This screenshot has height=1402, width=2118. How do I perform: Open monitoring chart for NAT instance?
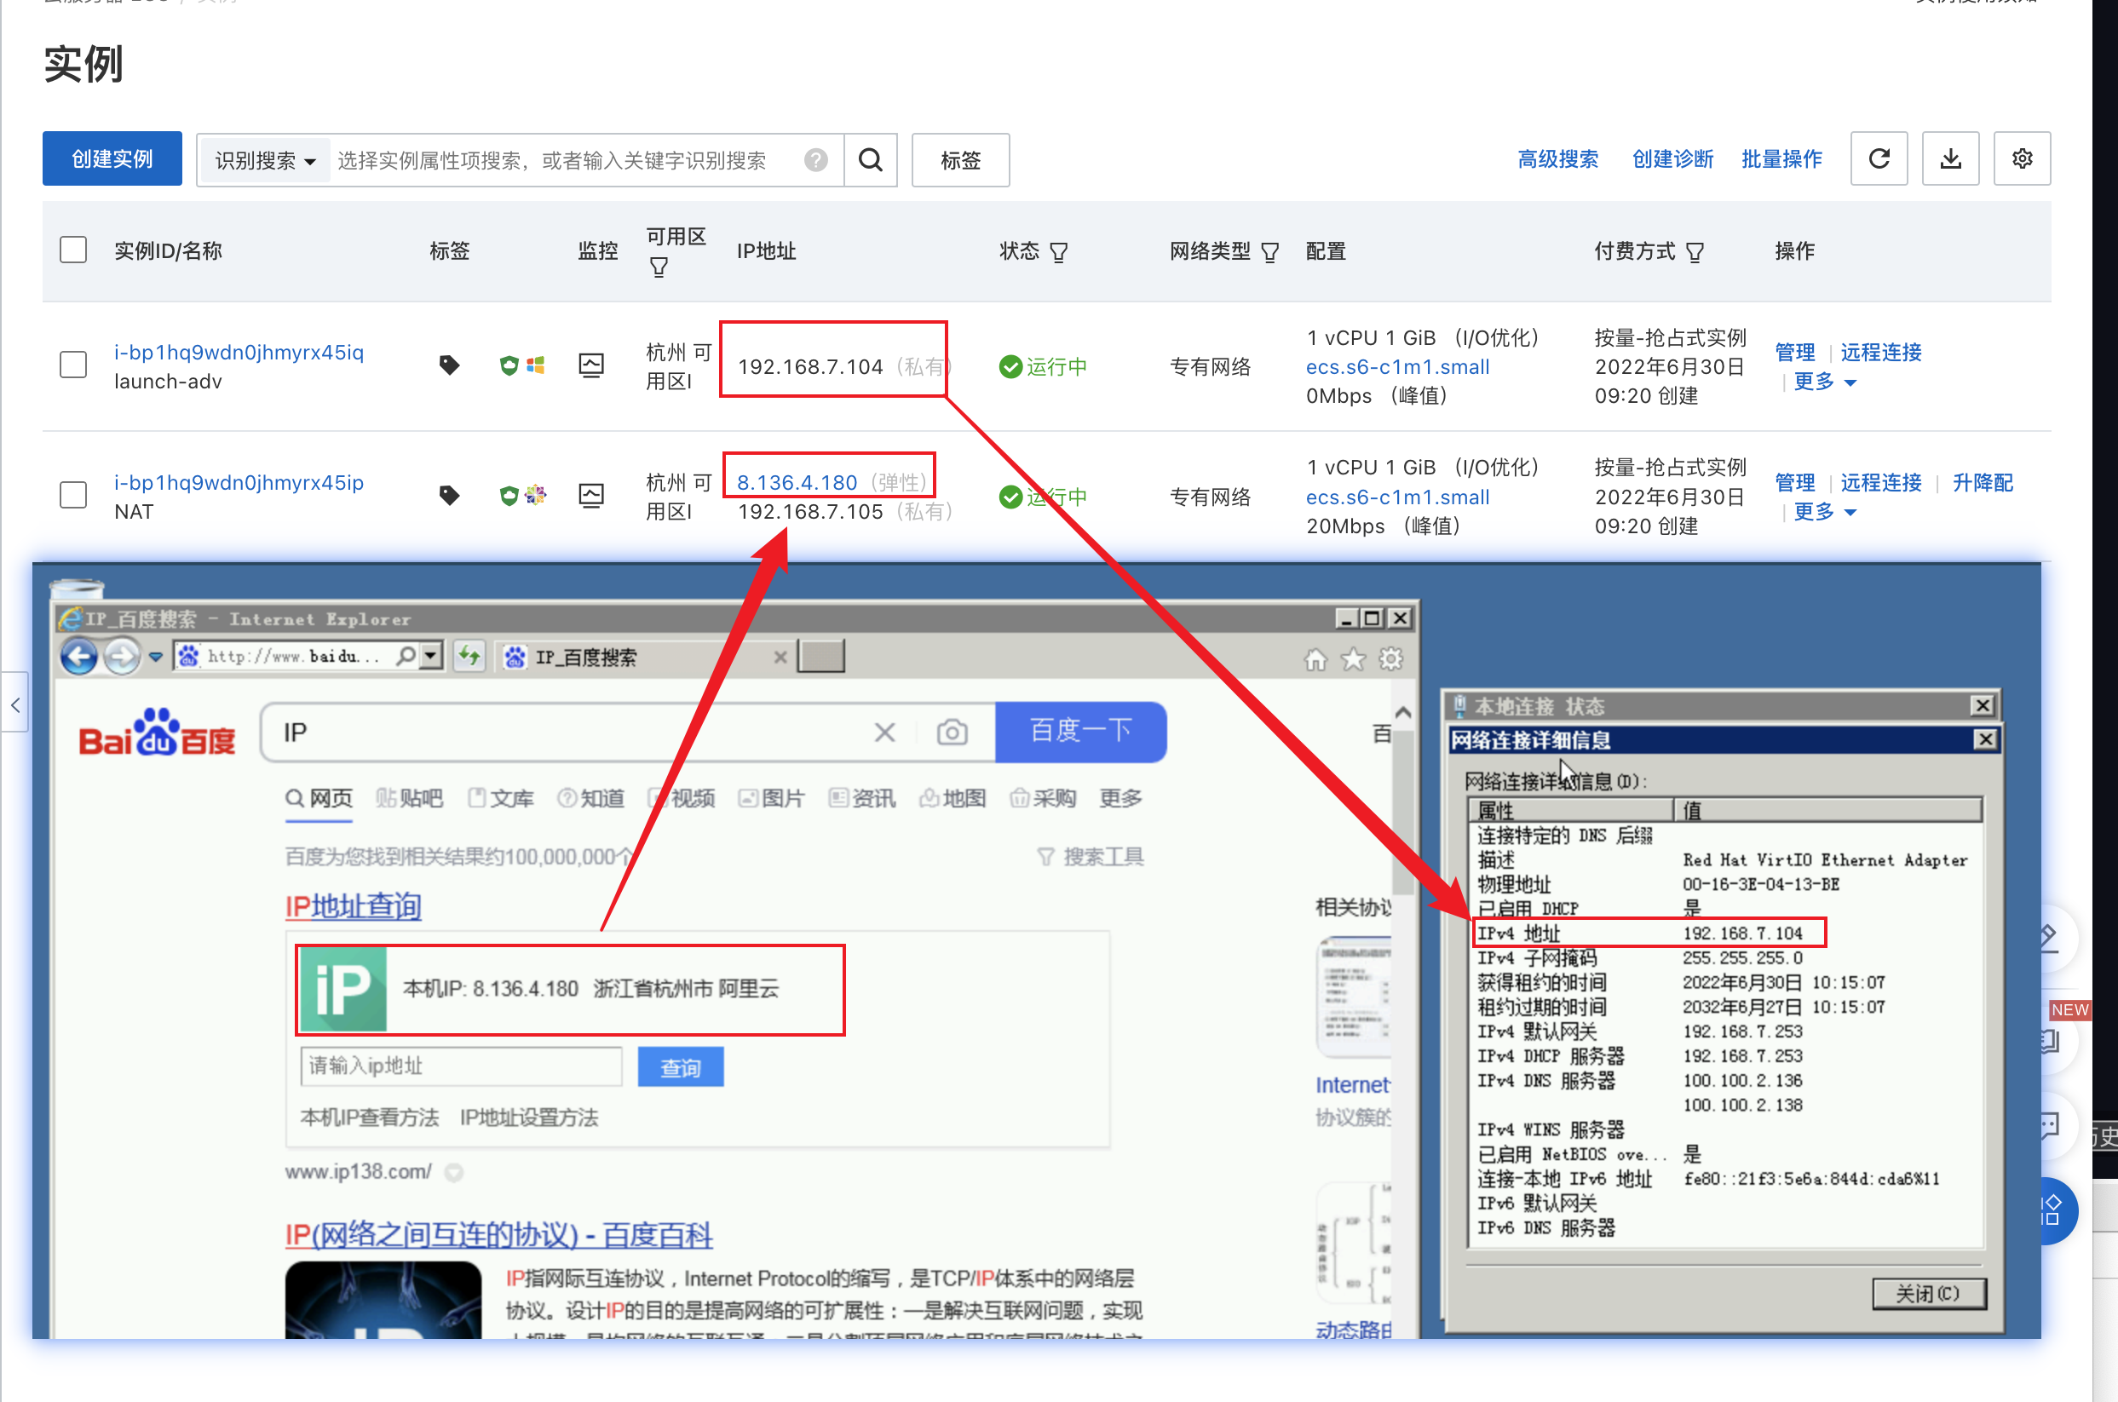tap(591, 496)
